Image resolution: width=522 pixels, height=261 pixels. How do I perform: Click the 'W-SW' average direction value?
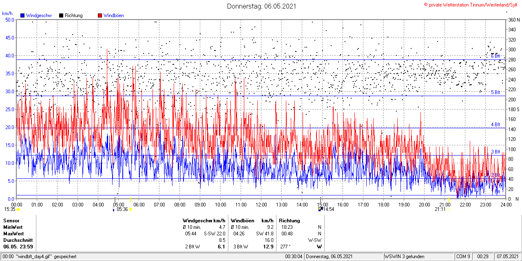[315, 240]
